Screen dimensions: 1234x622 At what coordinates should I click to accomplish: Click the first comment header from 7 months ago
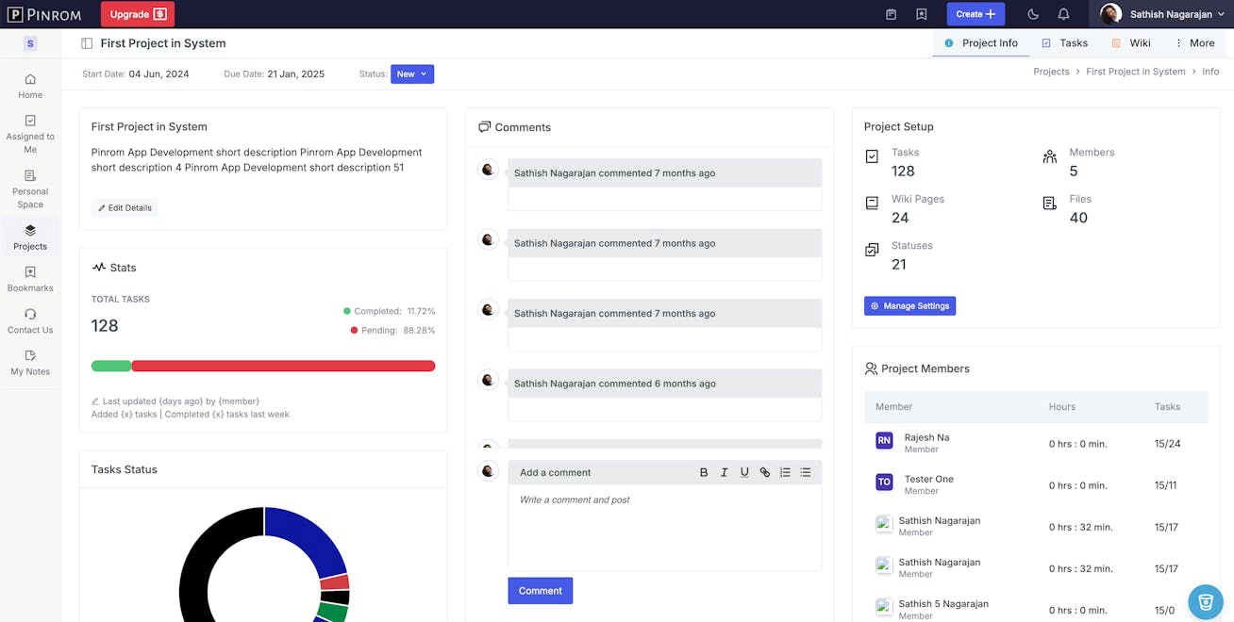pos(664,172)
